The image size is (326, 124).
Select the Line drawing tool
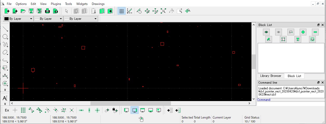pyautogui.click(x=5, y=29)
